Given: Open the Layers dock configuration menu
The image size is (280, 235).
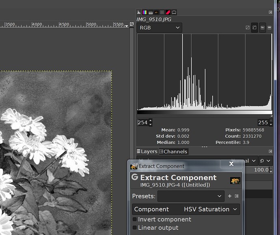Looking at the screenshot, I should 271,151.
